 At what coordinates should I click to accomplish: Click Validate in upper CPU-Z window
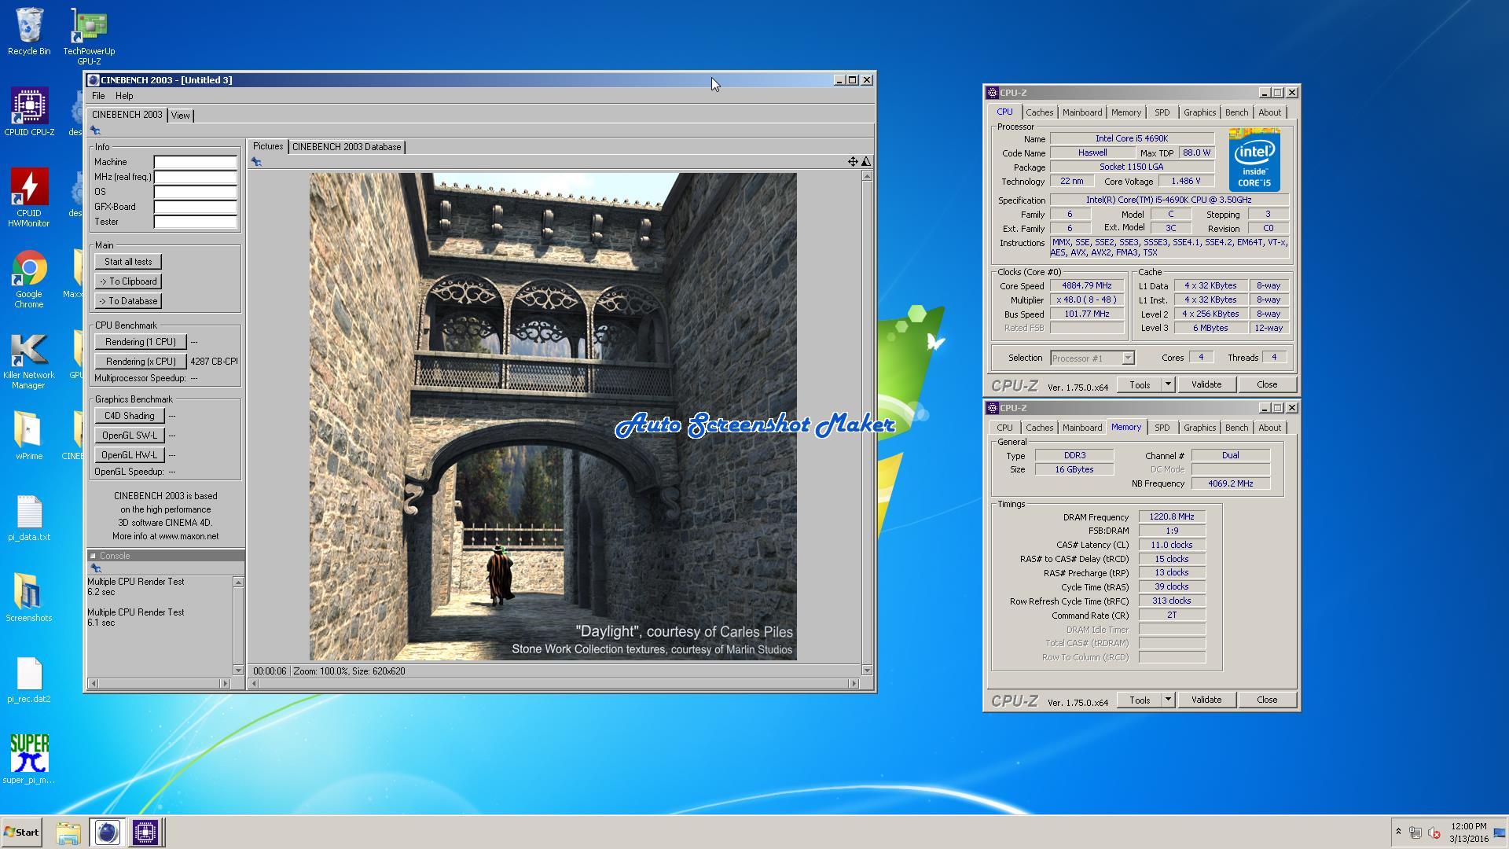1206,384
